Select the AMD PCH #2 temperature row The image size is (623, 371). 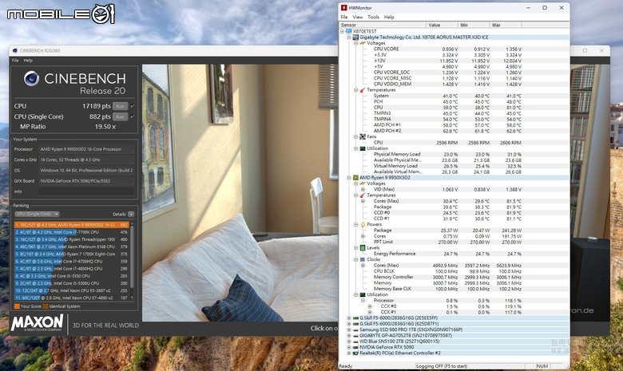(447, 131)
